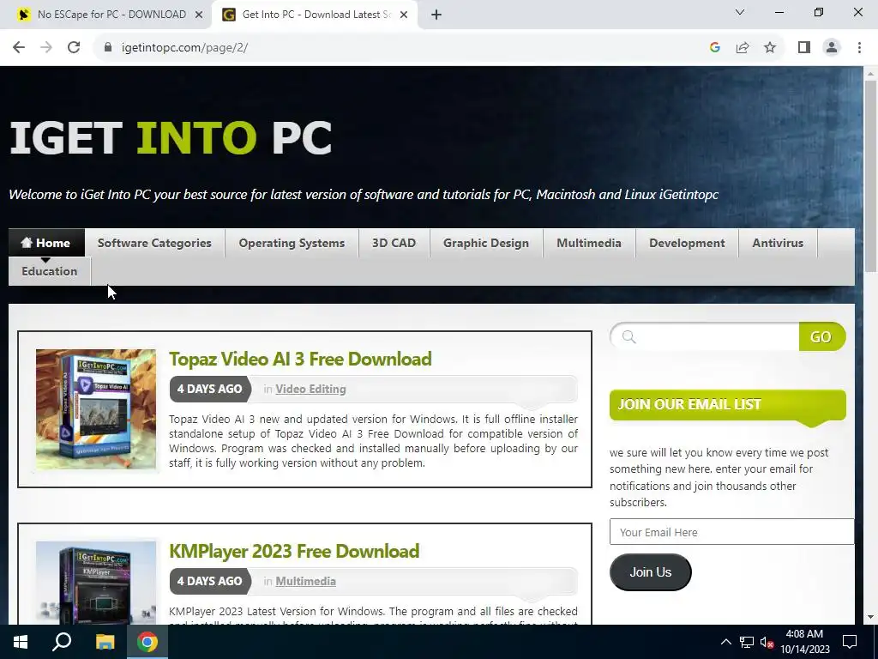Viewport: 878px width, 659px height.
Task: Click the Topaz Video AI box thumbnail
Action: [96, 409]
